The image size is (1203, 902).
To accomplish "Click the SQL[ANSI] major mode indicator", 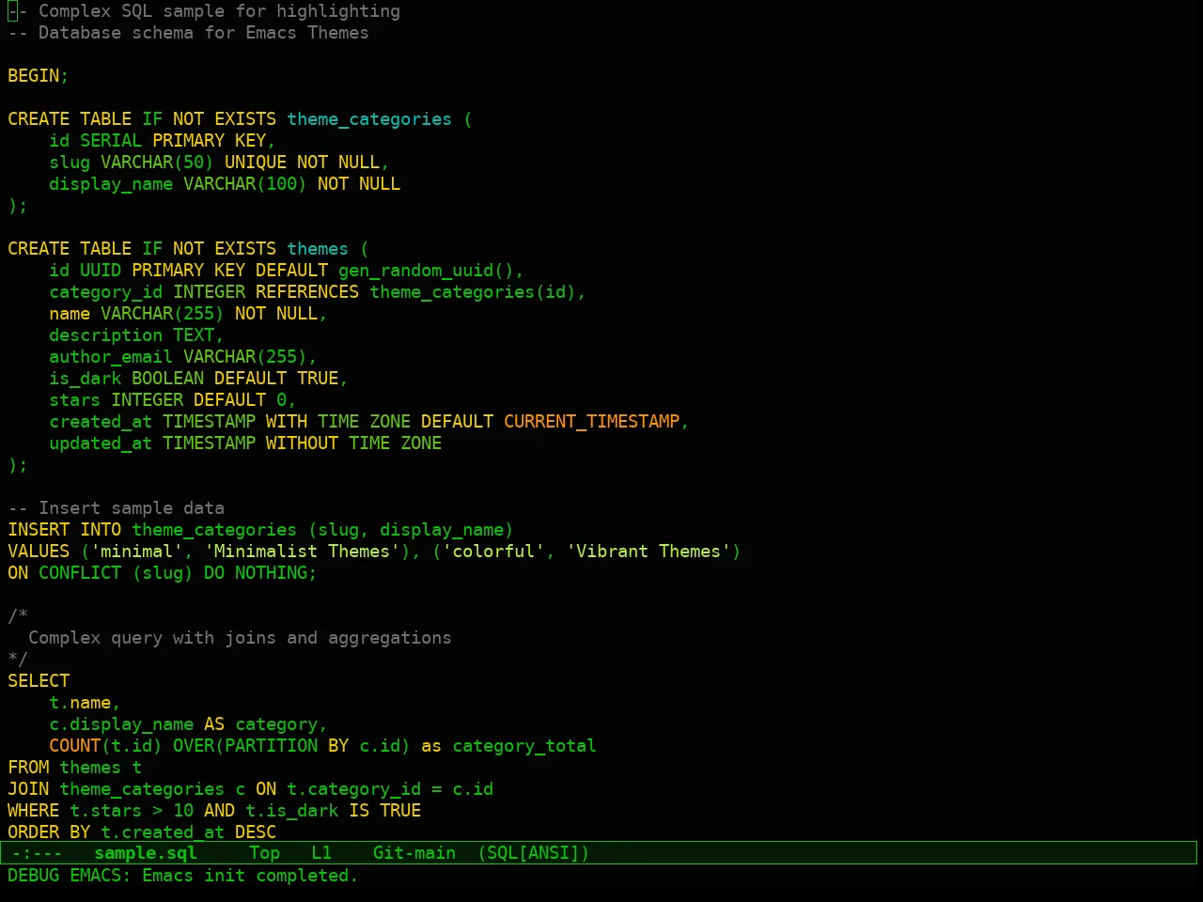I will [x=533, y=853].
